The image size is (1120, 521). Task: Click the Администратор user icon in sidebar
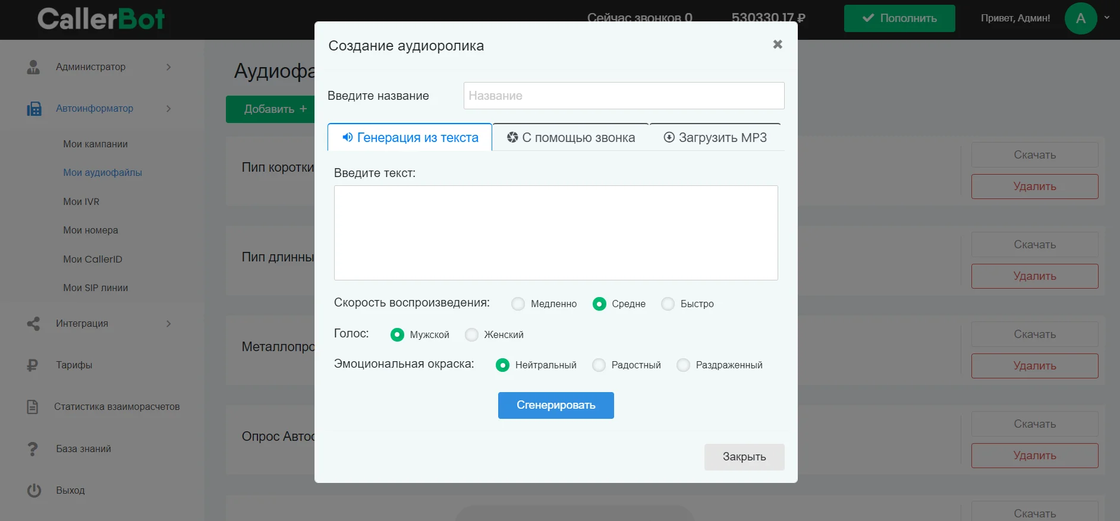33,67
